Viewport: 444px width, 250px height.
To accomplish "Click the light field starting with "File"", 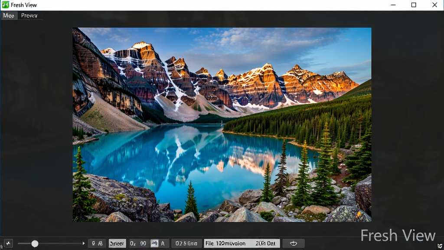I will pos(242,243).
